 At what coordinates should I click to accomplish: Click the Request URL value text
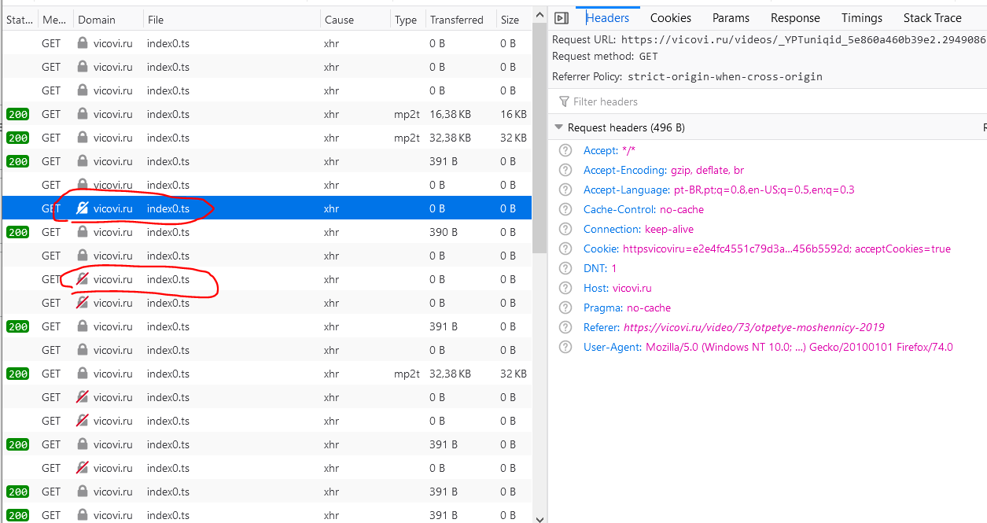point(803,39)
